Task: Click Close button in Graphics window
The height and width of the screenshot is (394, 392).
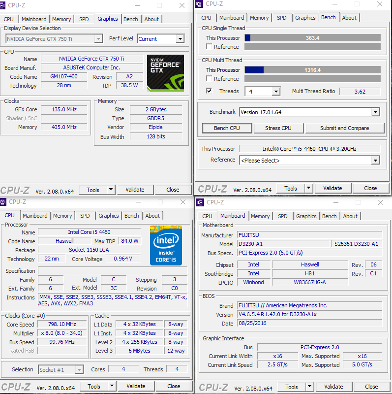Action: 173,190
